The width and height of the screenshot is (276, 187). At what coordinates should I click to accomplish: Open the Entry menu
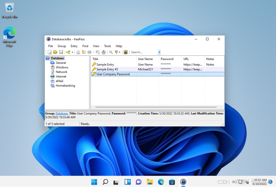(x=74, y=46)
